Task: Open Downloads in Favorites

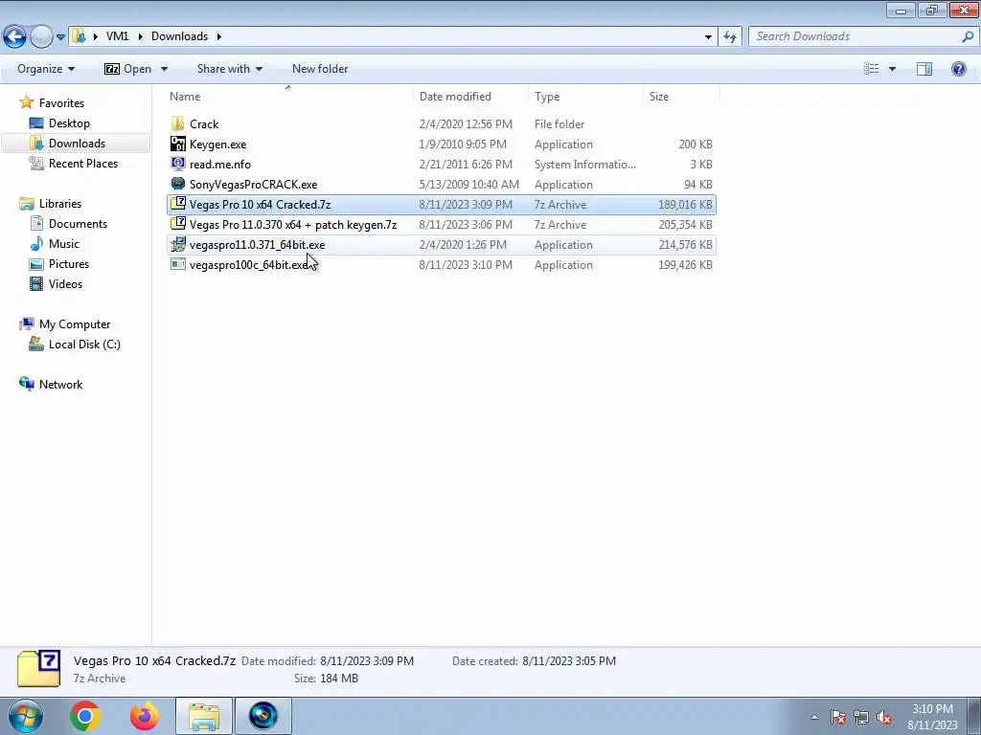Action: coord(77,144)
